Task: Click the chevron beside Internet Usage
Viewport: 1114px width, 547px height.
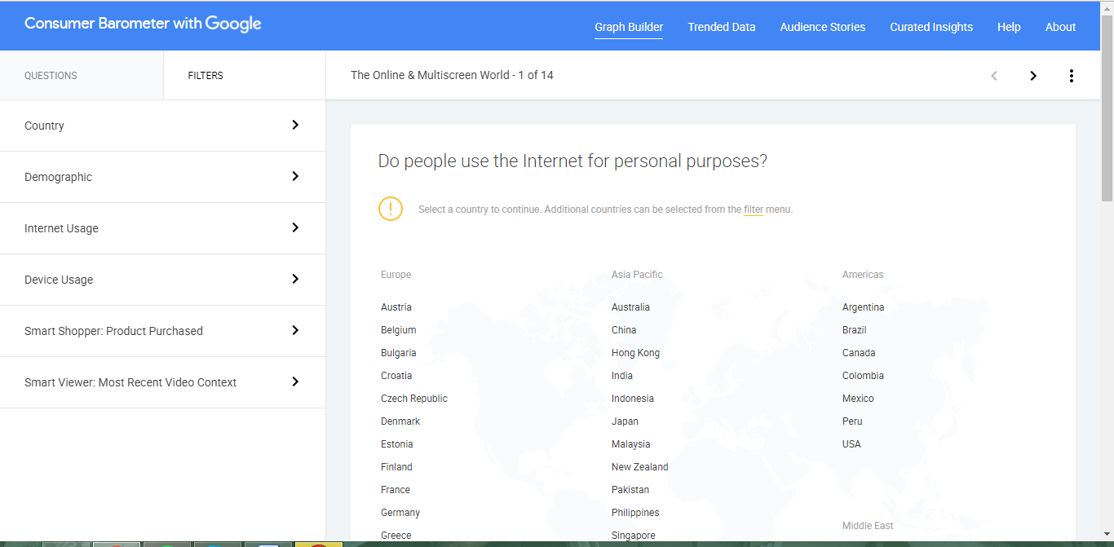Action: 295,227
